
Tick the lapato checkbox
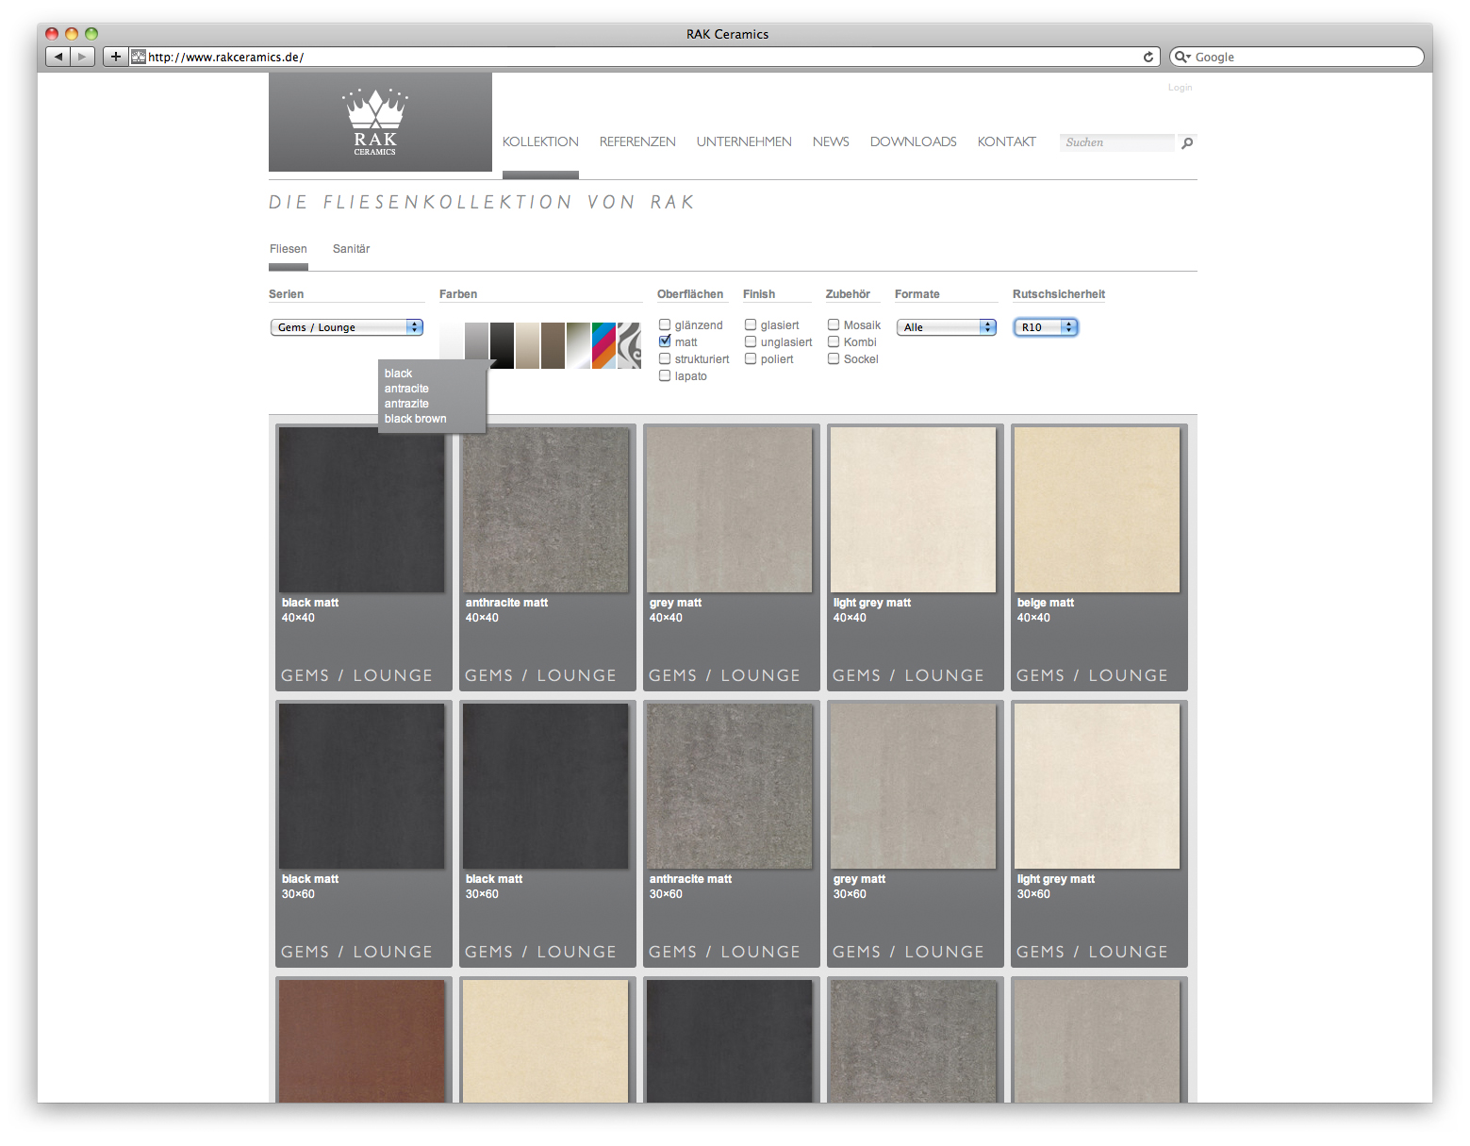tap(665, 375)
